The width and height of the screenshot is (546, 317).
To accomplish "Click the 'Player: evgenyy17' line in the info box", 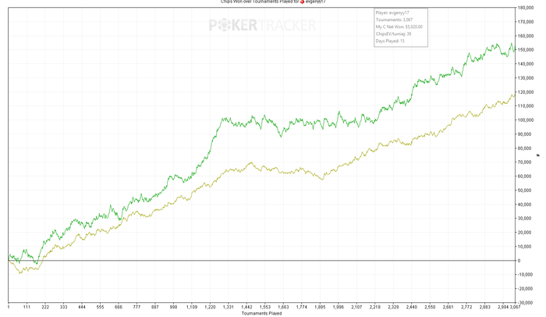I will [x=392, y=12].
